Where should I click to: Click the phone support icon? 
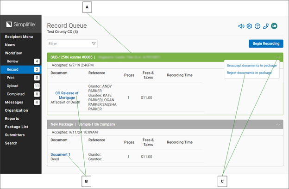tap(265, 26)
